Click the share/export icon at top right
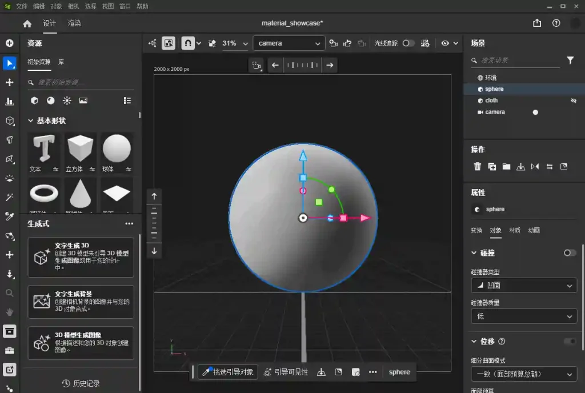The image size is (585, 393). point(536,23)
